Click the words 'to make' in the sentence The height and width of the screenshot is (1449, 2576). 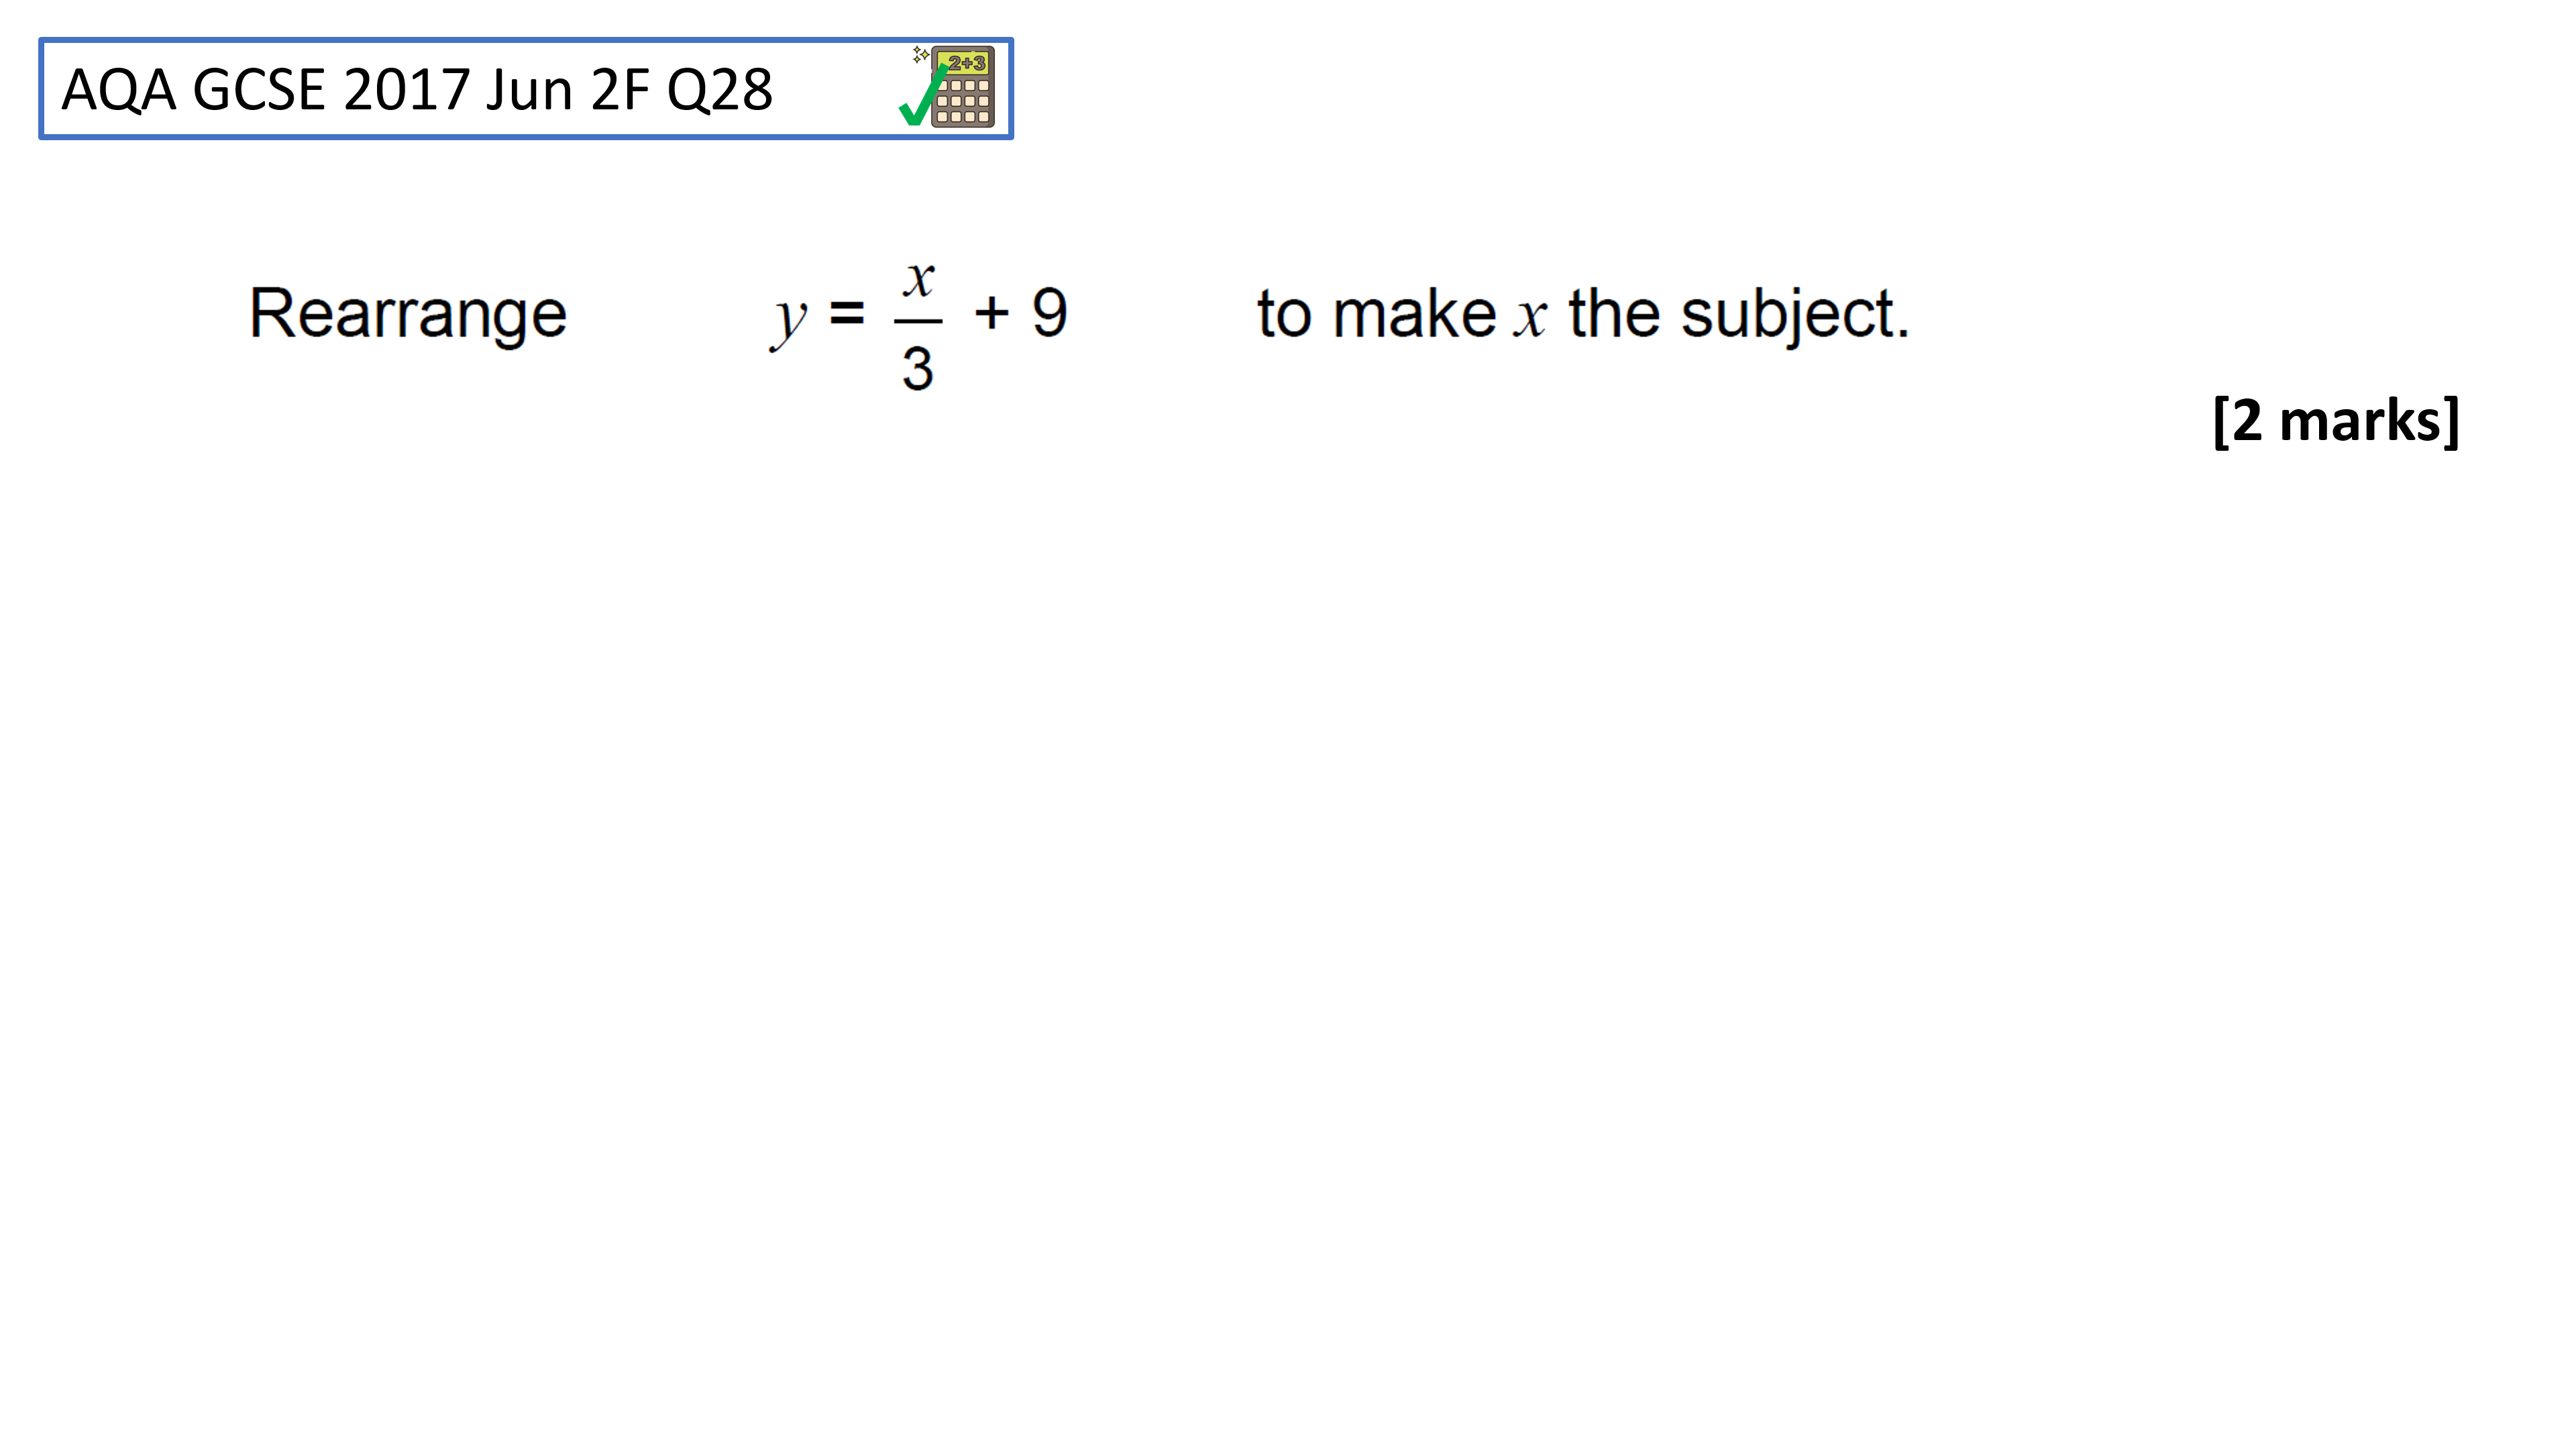(x=1376, y=314)
